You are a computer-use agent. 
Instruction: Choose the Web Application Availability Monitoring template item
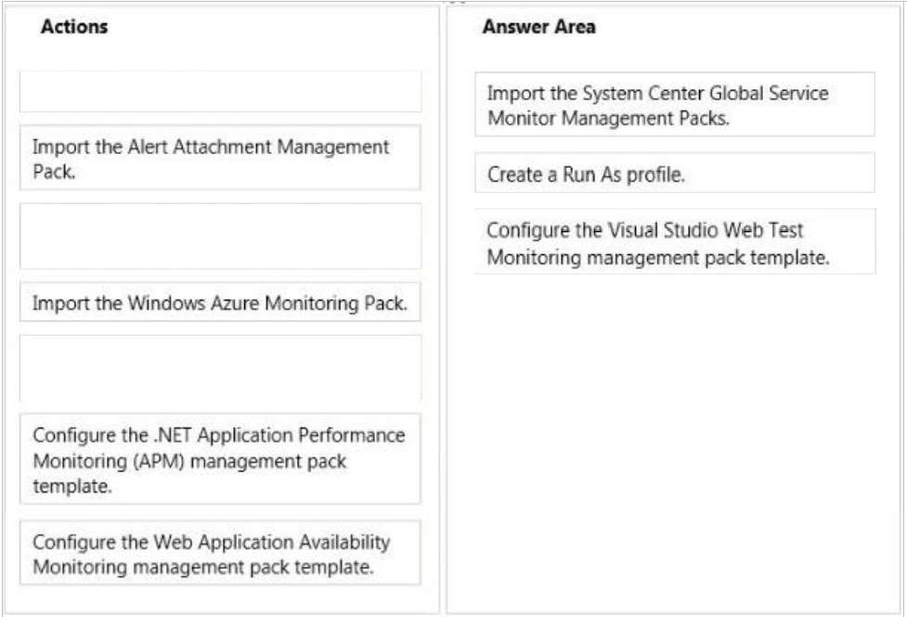[x=220, y=553]
